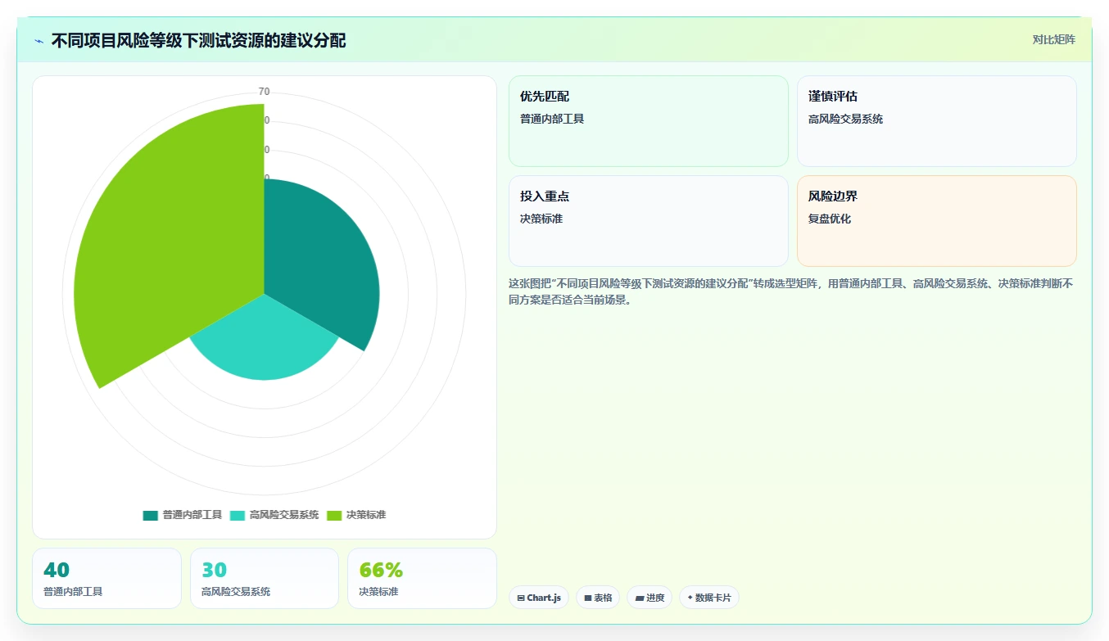Click the icon in 进度 tag

click(x=639, y=598)
